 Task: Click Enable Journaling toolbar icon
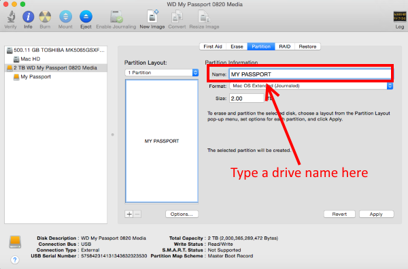coord(116,16)
